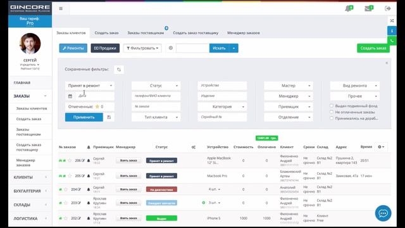Viewport: 405px width, 228px height.
Task: Open the Менеджер filter dropdown
Action: tap(289, 96)
